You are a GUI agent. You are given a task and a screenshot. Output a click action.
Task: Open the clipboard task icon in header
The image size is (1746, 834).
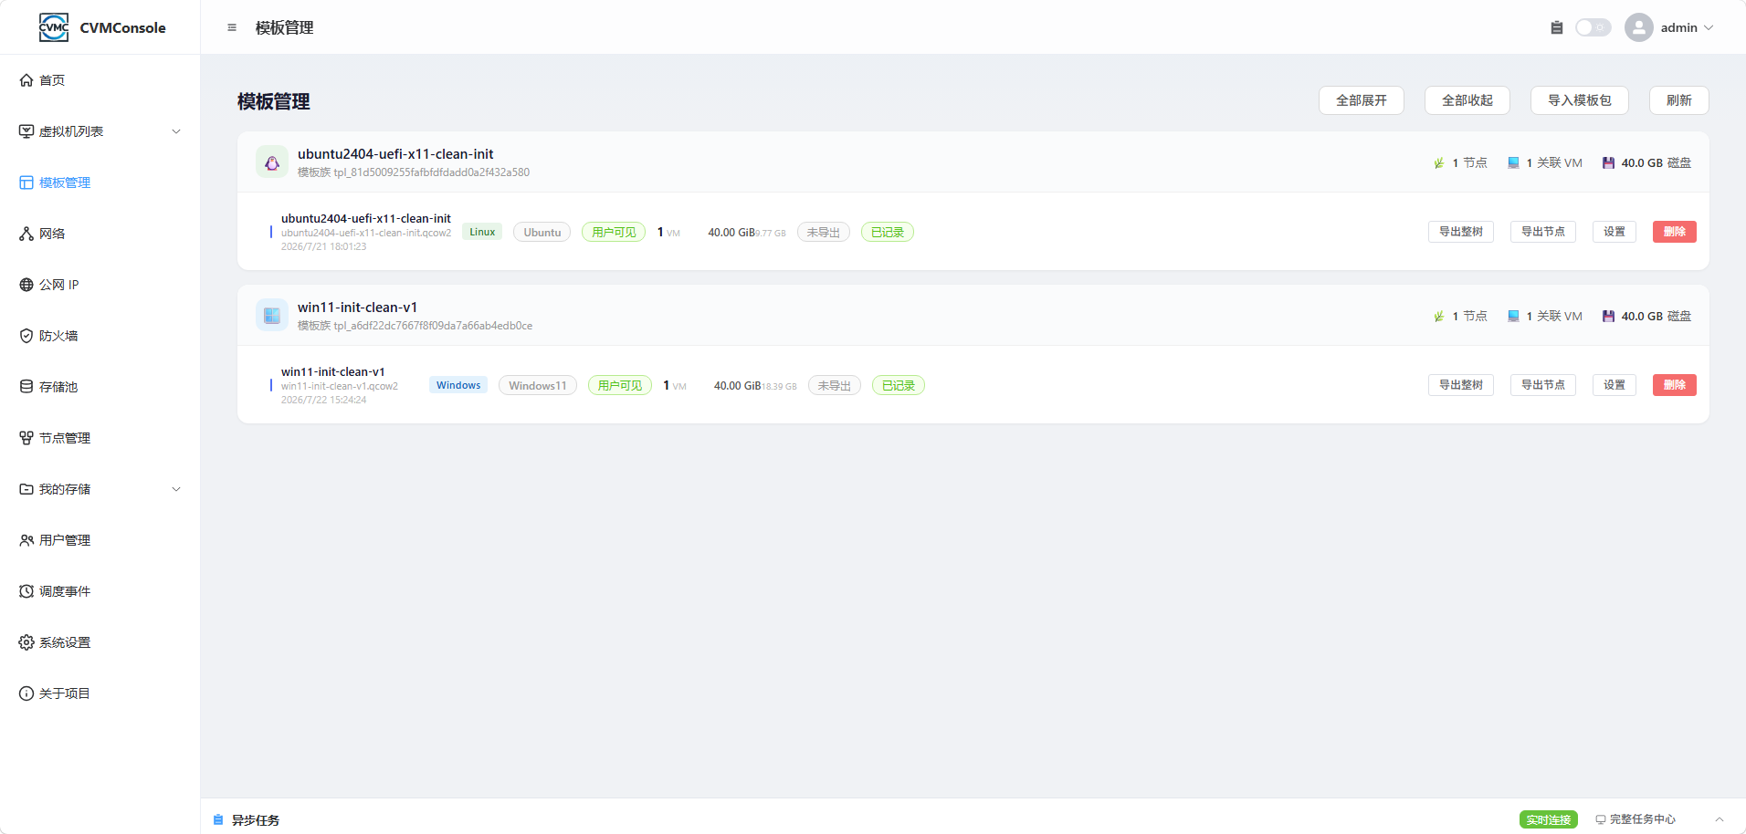click(1557, 27)
